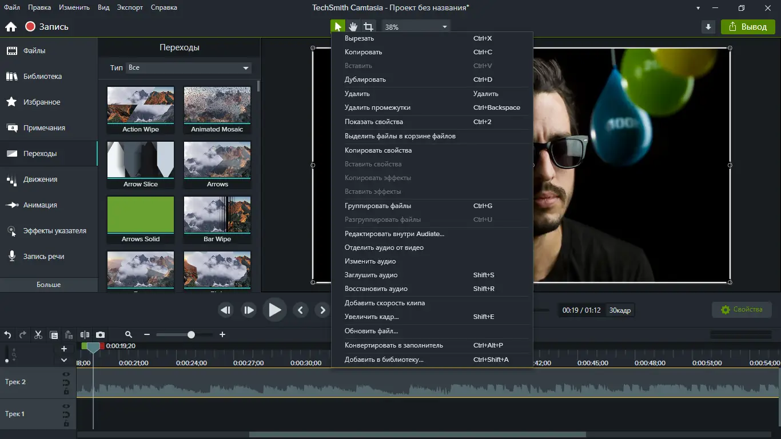Choose Дублировать from the context menu
This screenshot has height=439, width=781.
pos(365,79)
